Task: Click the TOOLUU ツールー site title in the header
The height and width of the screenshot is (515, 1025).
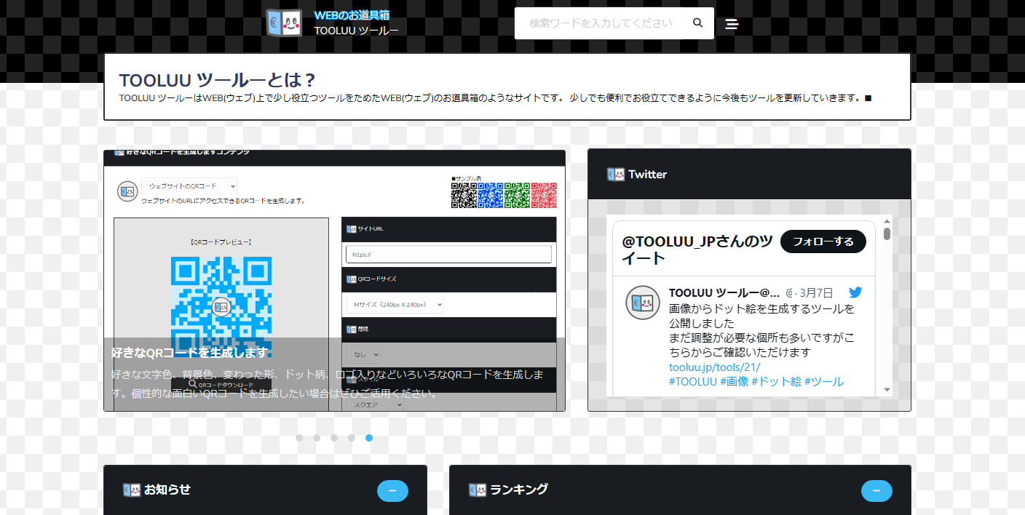Action: [357, 31]
